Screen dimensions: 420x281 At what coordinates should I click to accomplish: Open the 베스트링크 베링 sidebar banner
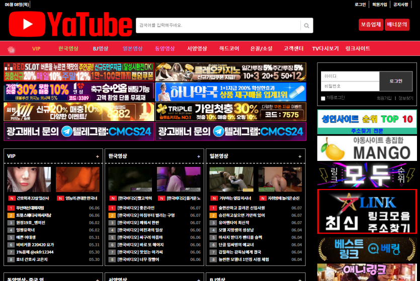[x=367, y=249]
